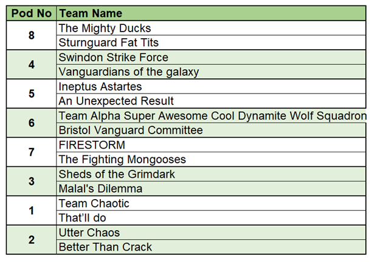Select the pod number 8 cell
This screenshot has height=264, width=372.
click(x=32, y=35)
